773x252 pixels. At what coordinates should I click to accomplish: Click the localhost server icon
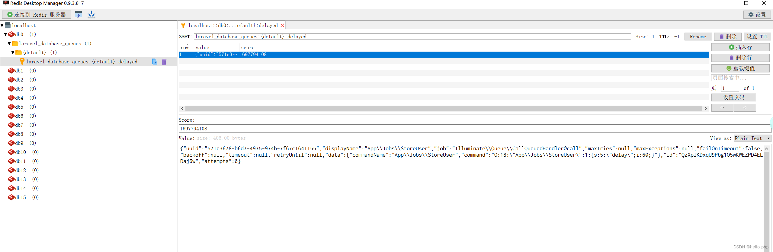click(x=8, y=25)
